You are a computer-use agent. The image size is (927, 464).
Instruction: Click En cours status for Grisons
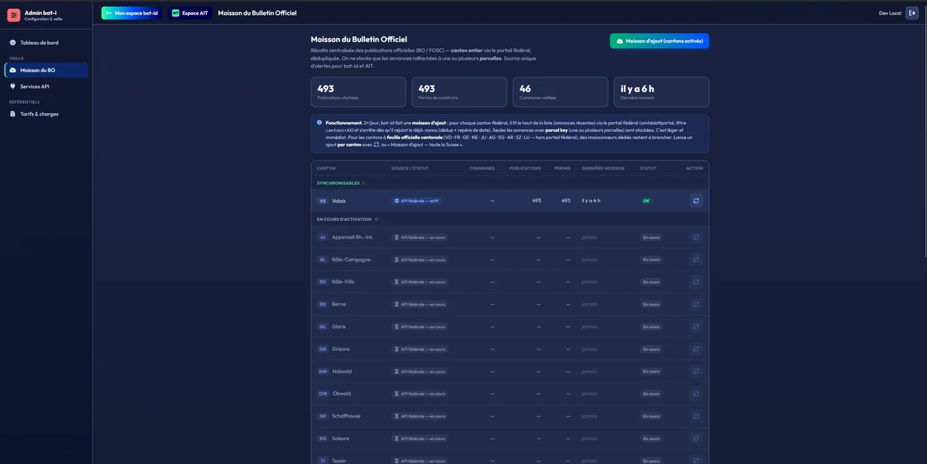pos(651,349)
